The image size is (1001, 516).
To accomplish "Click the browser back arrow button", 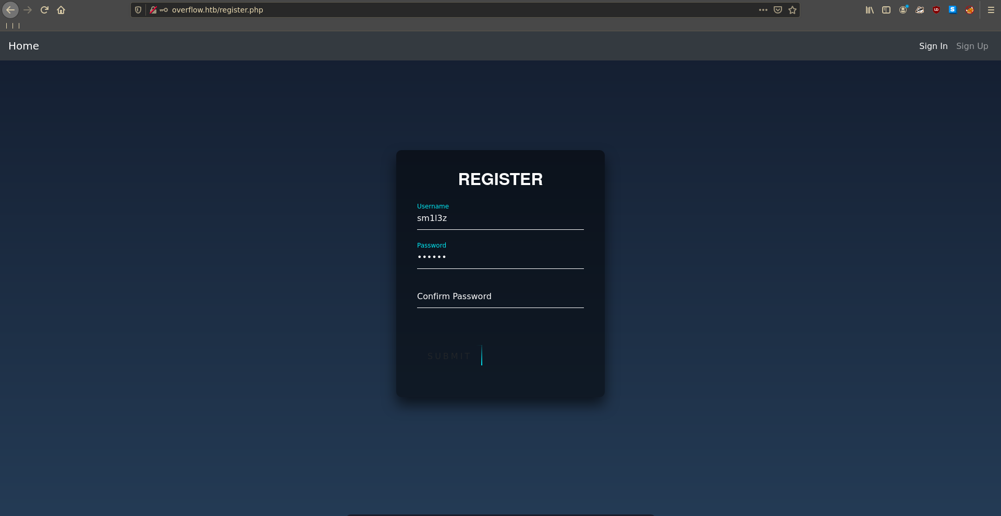I will (10, 10).
